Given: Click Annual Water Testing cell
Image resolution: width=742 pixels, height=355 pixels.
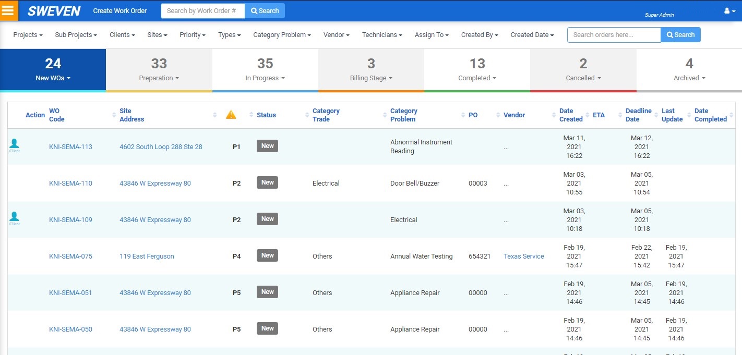Looking at the screenshot, I should pyautogui.click(x=422, y=256).
